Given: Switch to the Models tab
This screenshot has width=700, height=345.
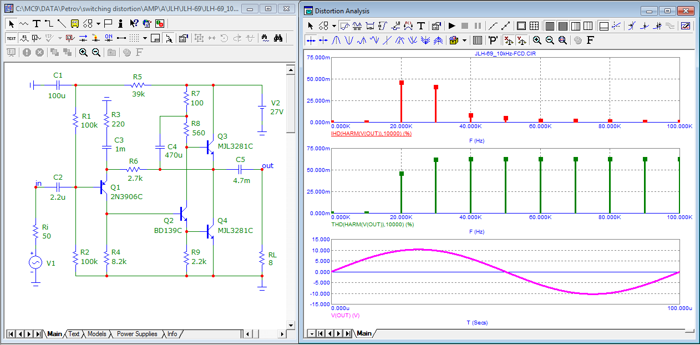Looking at the screenshot, I should 97,334.
